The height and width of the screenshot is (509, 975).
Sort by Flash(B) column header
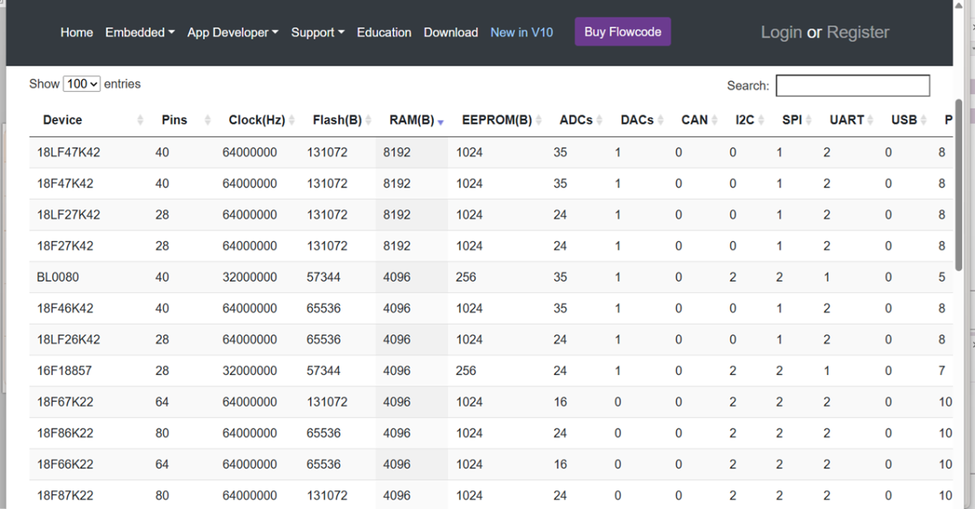point(337,120)
